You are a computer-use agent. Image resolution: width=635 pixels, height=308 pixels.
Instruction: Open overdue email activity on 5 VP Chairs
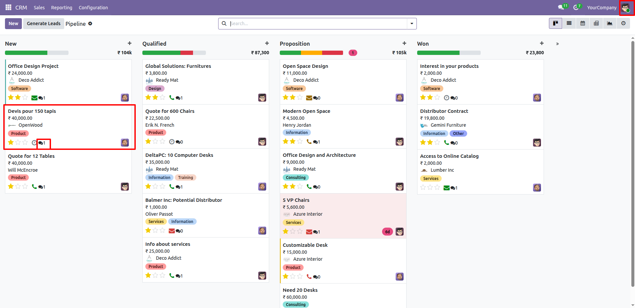pyautogui.click(x=309, y=232)
